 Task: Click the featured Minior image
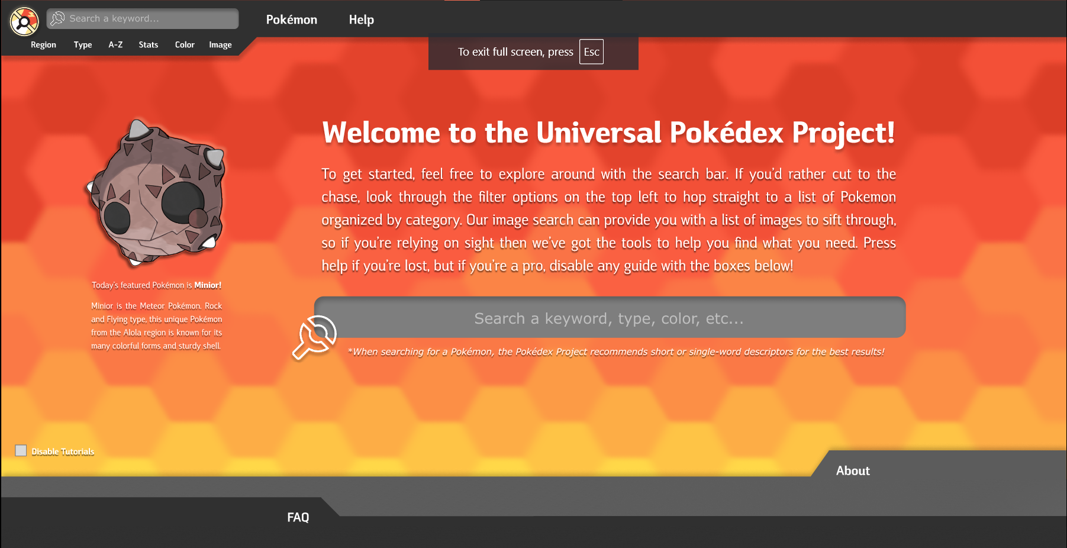[x=157, y=192]
